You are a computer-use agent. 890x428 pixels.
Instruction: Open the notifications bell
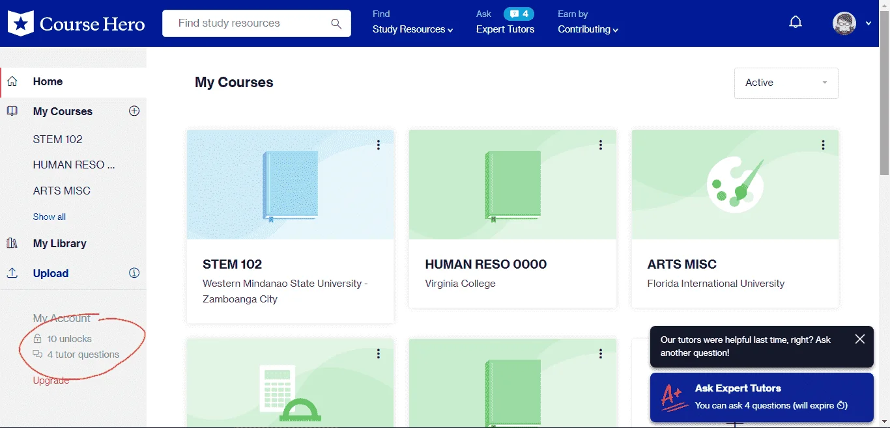[x=796, y=23]
